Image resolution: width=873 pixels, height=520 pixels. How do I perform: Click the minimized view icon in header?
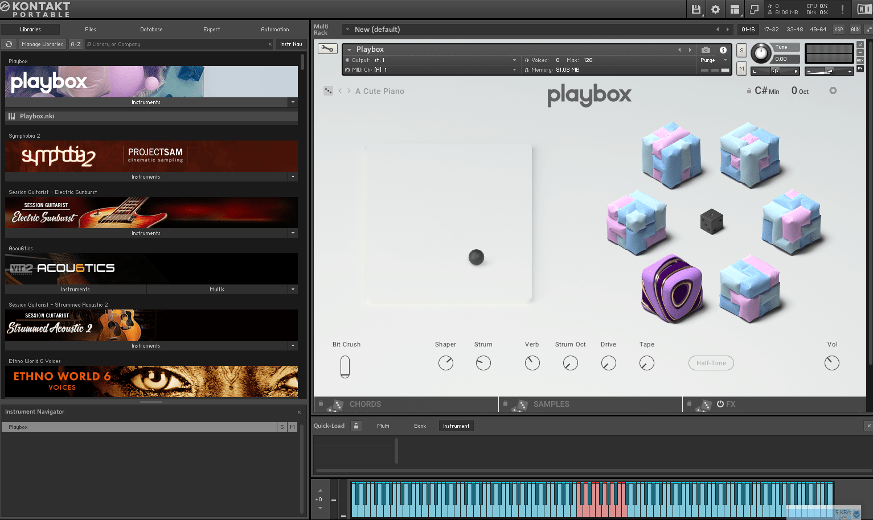[x=754, y=9]
